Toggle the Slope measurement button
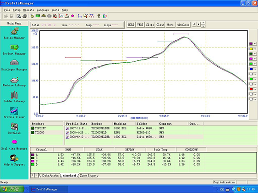Image resolution: width=258 pixels, height=193 pixels. tap(150, 25)
